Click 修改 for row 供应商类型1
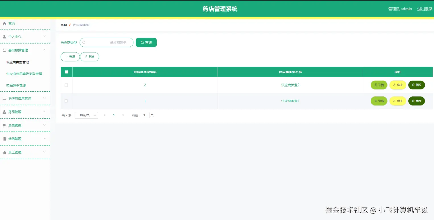434x220 pixels. coord(398,101)
